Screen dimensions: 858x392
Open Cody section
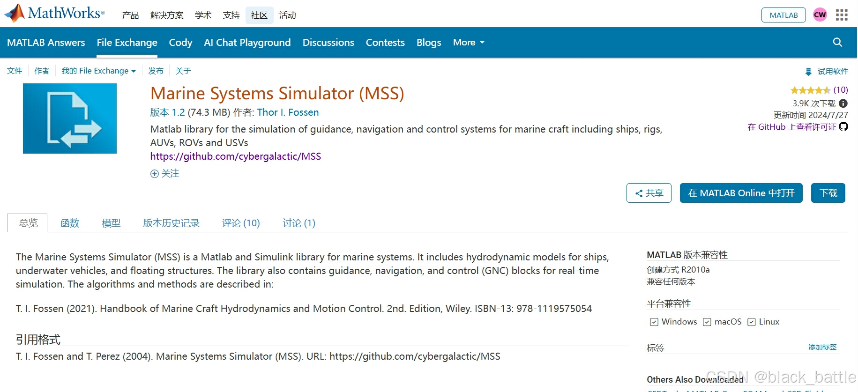(180, 42)
